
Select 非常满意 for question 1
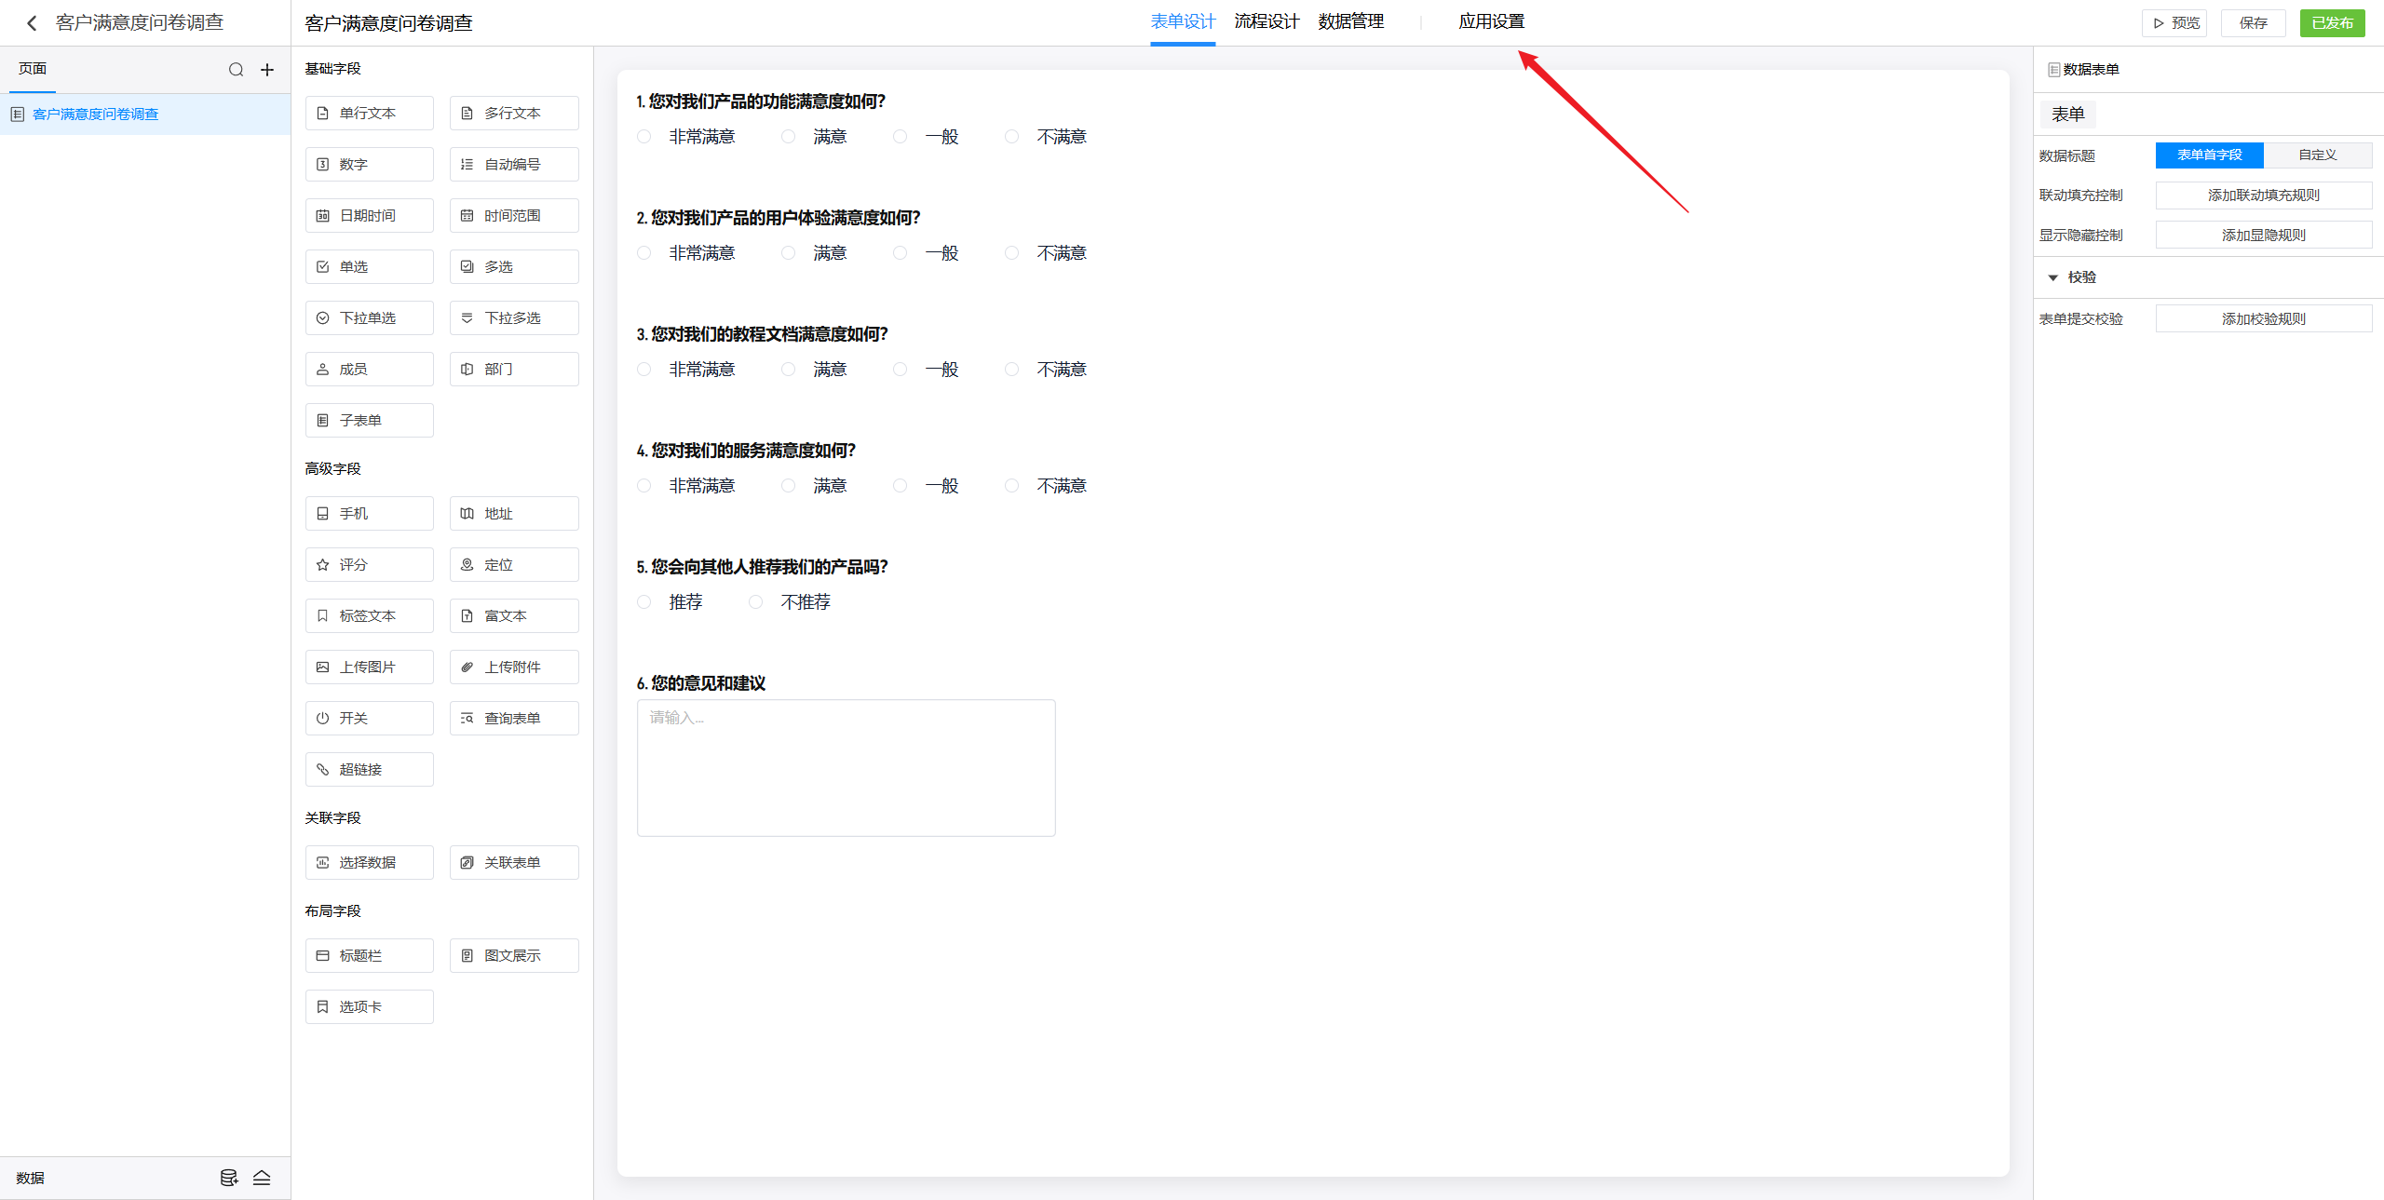click(644, 137)
